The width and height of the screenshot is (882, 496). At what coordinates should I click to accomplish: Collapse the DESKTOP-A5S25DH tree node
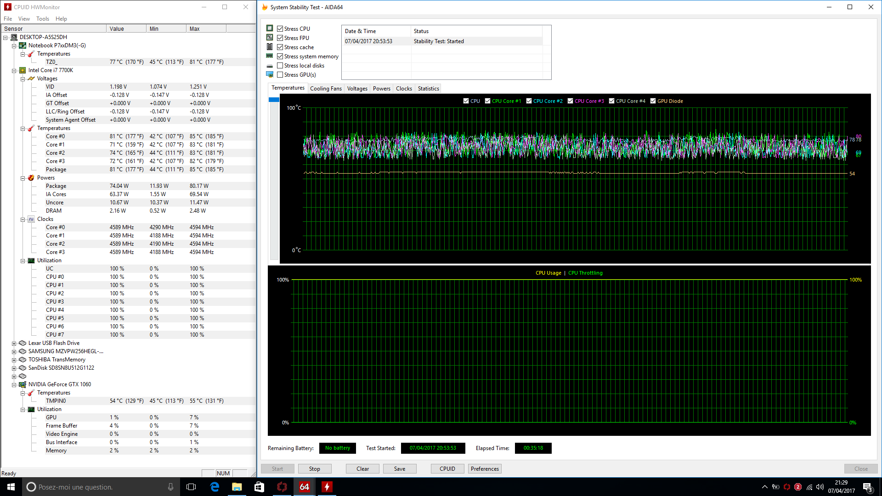pyautogui.click(x=6, y=38)
